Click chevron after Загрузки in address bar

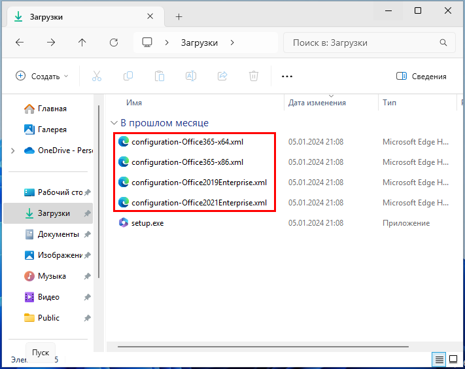coord(232,43)
